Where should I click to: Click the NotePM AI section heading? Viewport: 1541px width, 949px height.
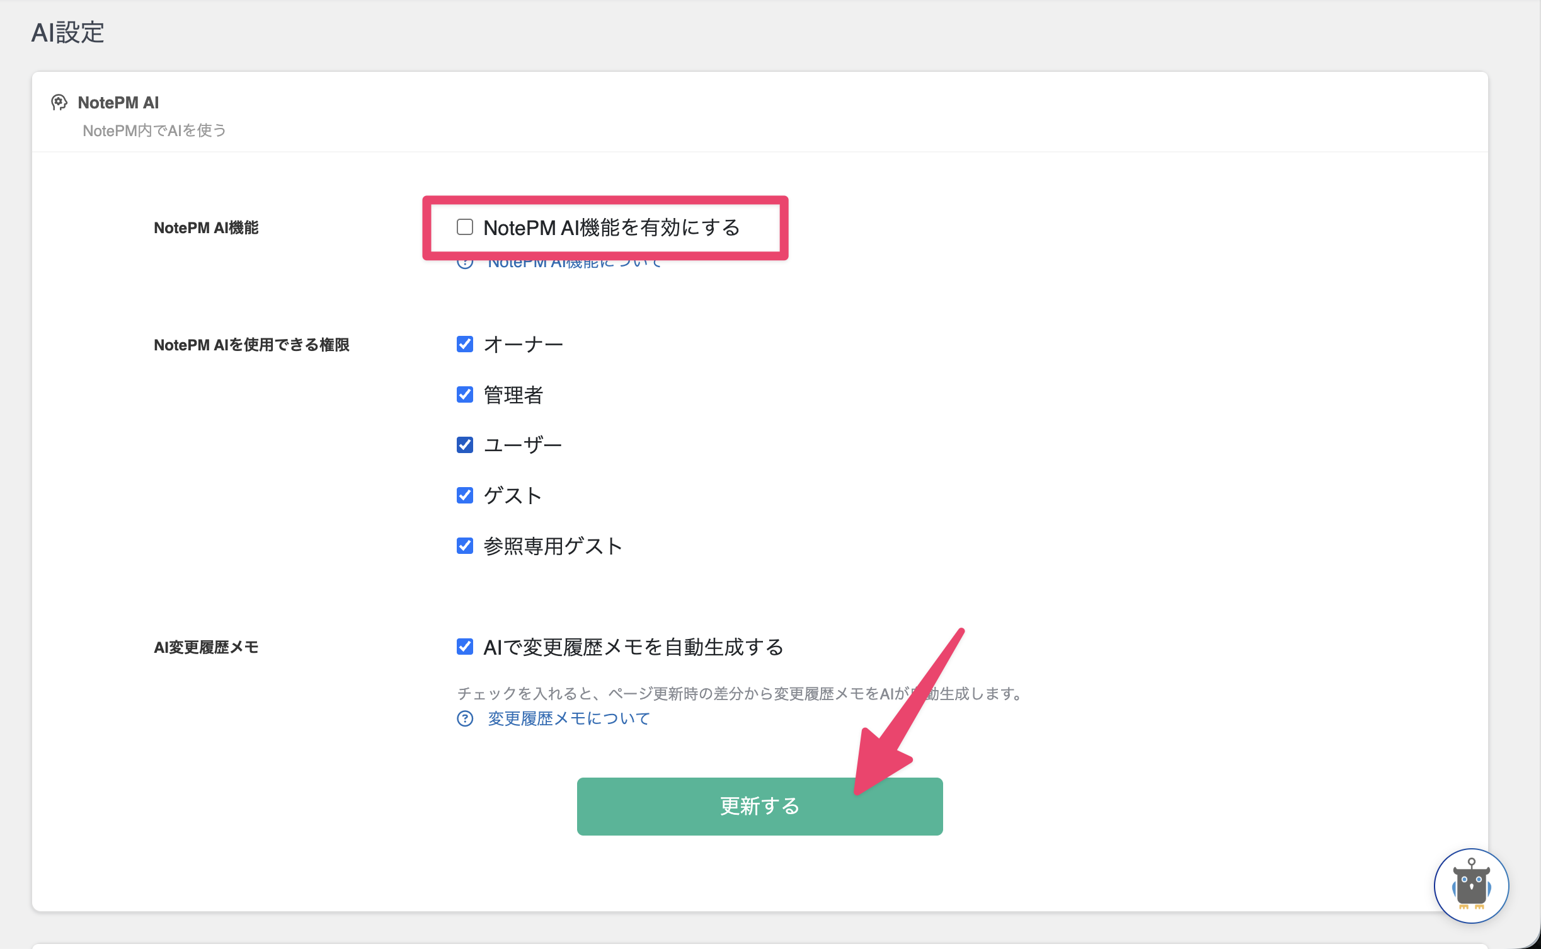click(x=118, y=102)
